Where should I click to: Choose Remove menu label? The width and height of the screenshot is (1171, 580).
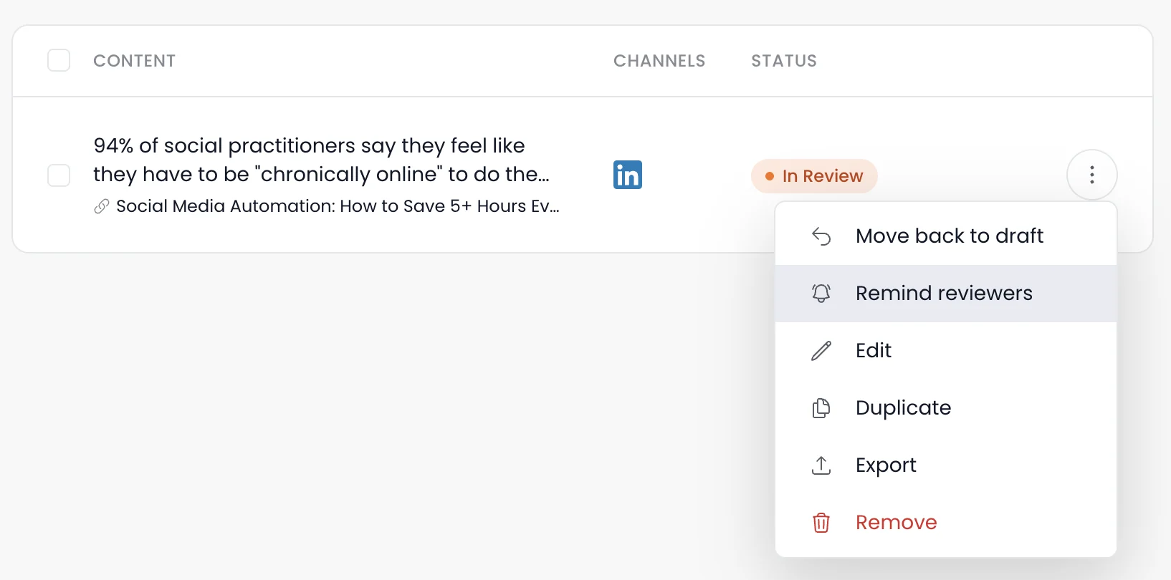(x=897, y=522)
